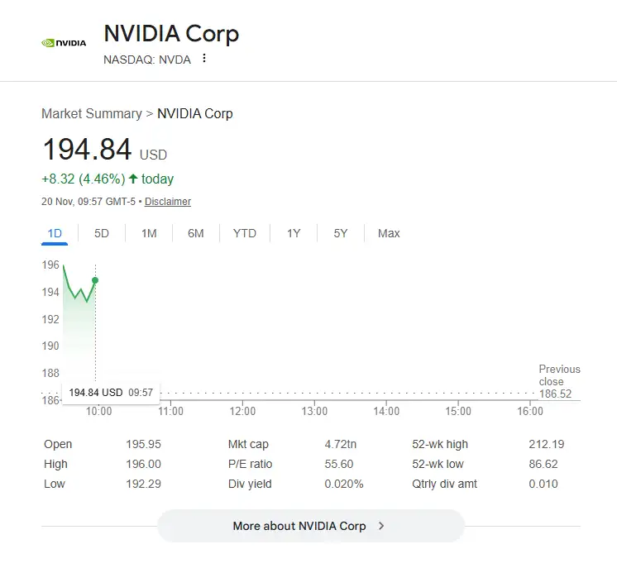
Task: Click the green price marker dot on chart
Action: 95,280
